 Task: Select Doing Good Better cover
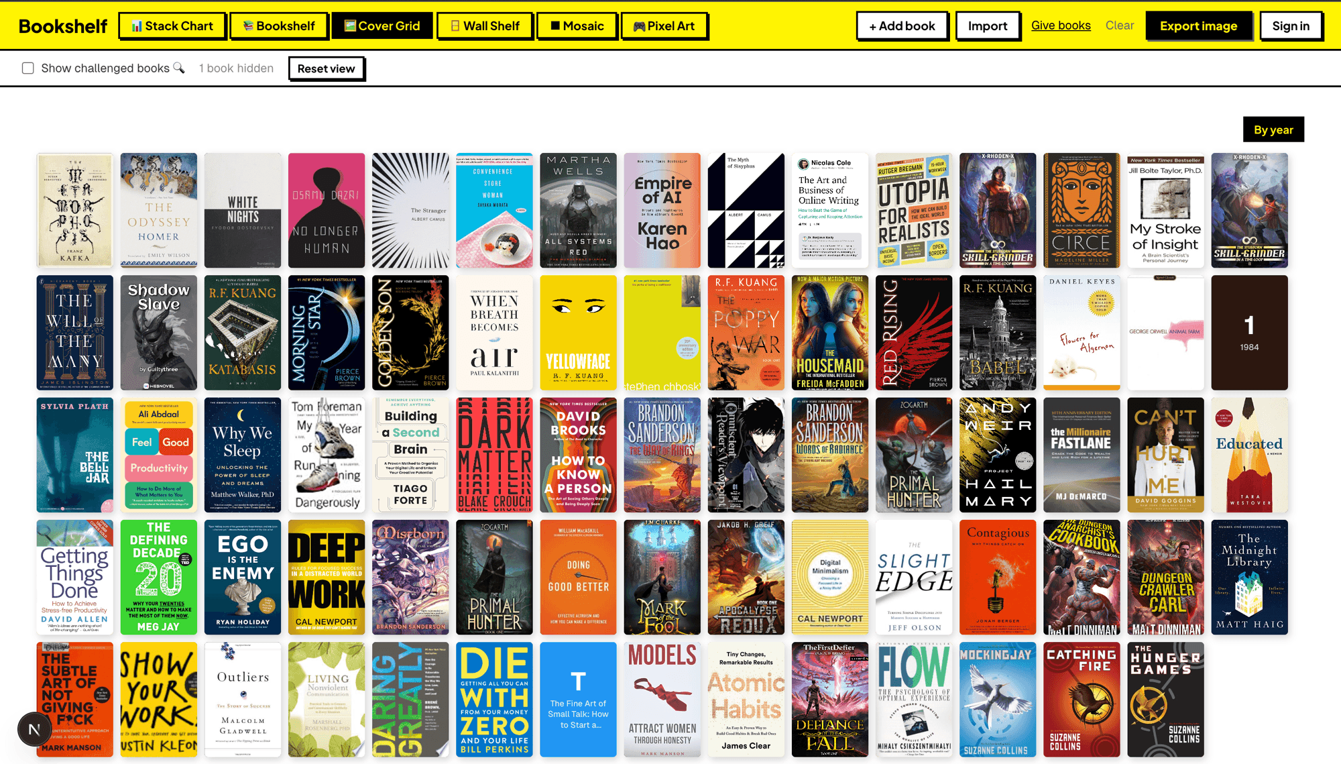pyautogui.click(x=578, y=578)
